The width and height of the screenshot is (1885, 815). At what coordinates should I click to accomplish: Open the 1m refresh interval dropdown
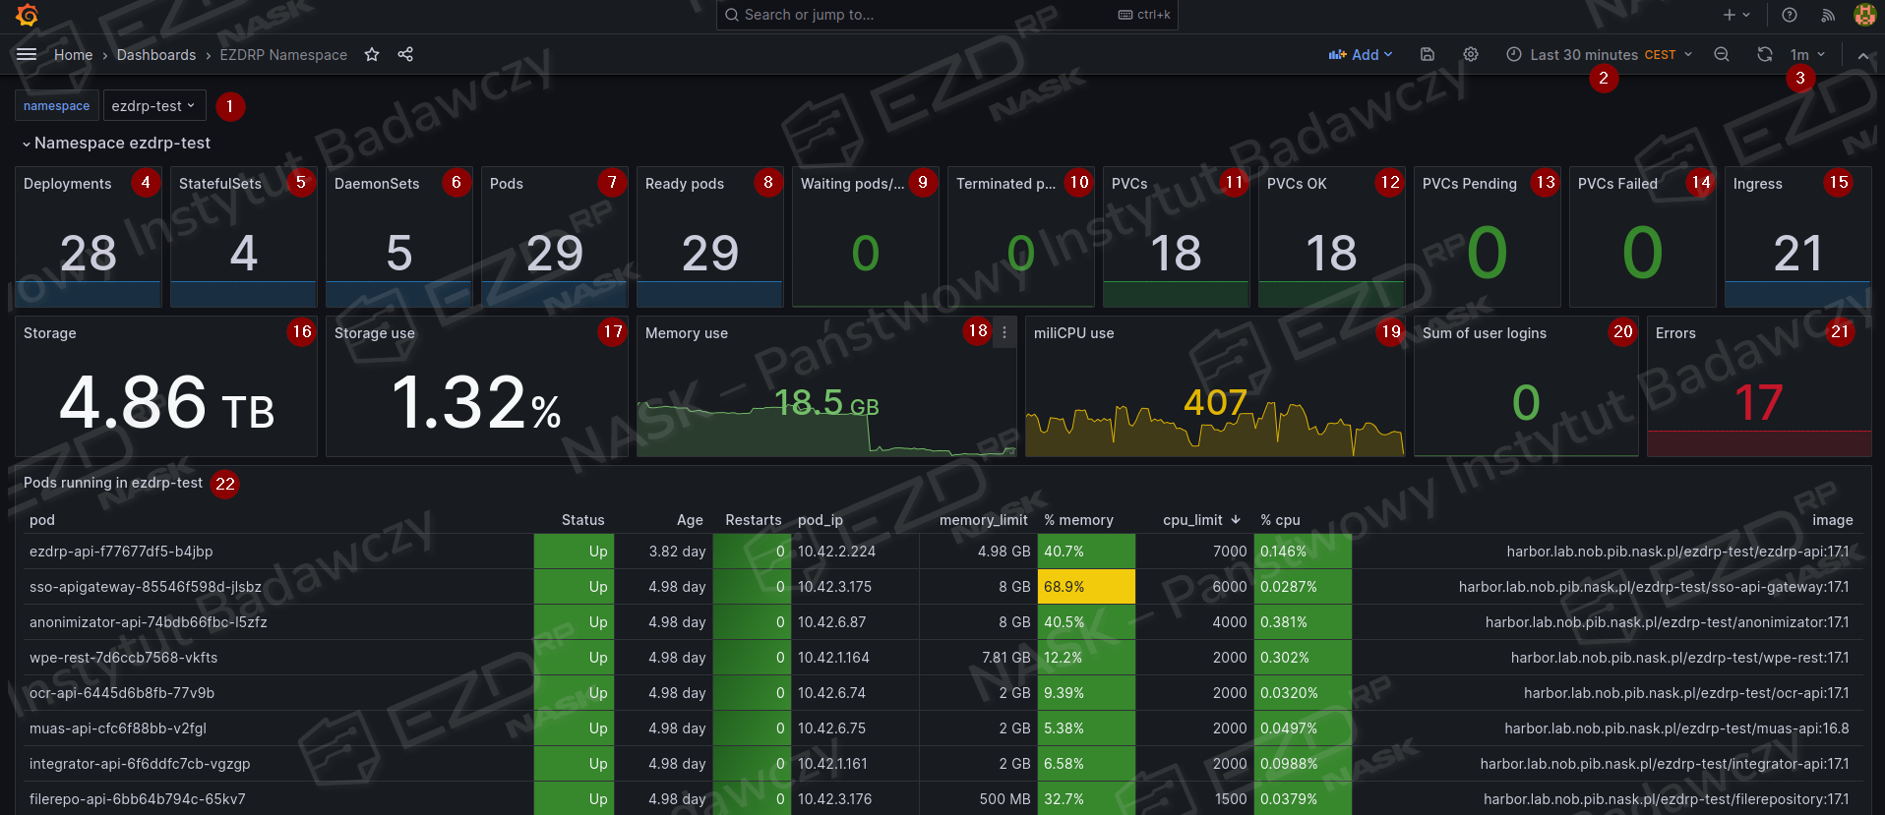click(1807, 55)
